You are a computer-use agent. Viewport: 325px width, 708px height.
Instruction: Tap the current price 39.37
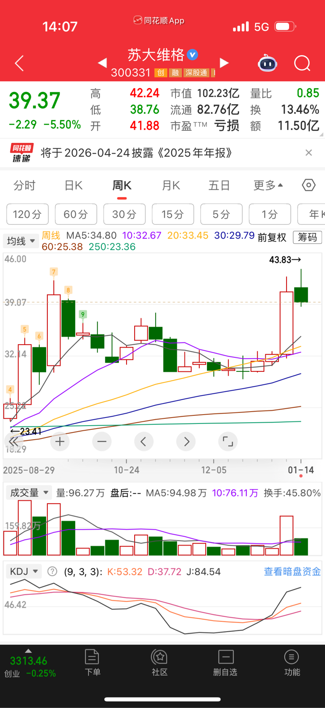[35, 100]
